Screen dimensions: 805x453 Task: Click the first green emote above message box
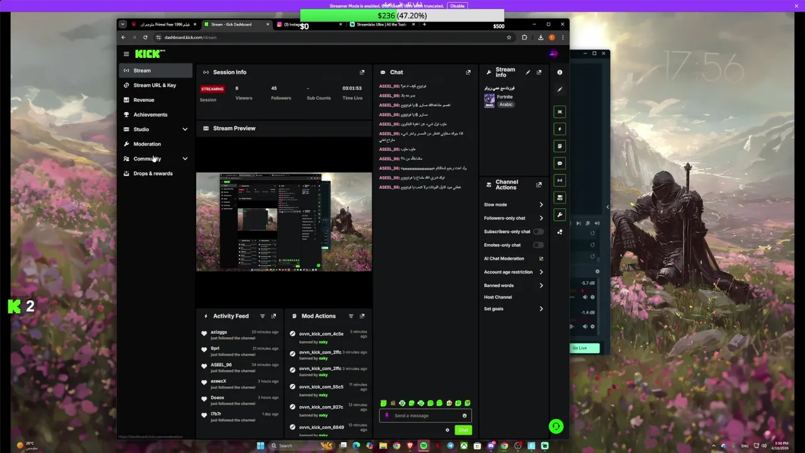pyautogui.click(x=383, y=403)
